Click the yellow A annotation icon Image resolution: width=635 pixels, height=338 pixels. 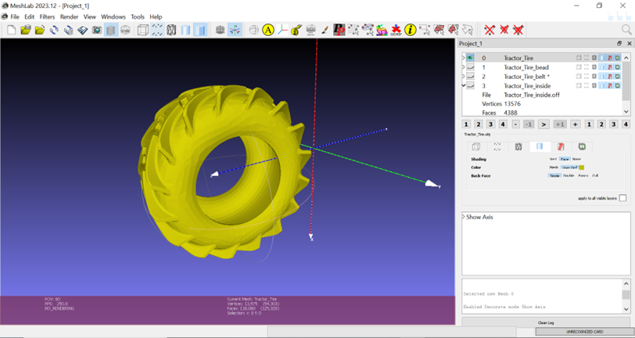tap(268, 30)
